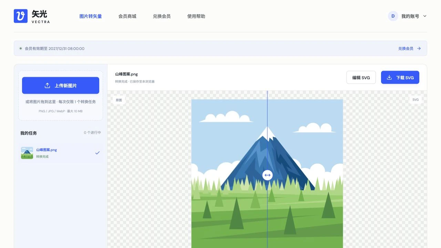441x248 pixels.
Task: Click the D account avatar
Action: 393,16
